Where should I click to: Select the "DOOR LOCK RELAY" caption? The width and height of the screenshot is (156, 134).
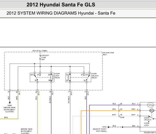pos(57,76)
